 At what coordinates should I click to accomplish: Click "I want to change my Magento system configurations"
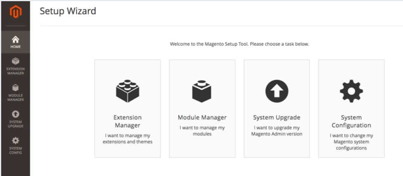tap(351, 142)
